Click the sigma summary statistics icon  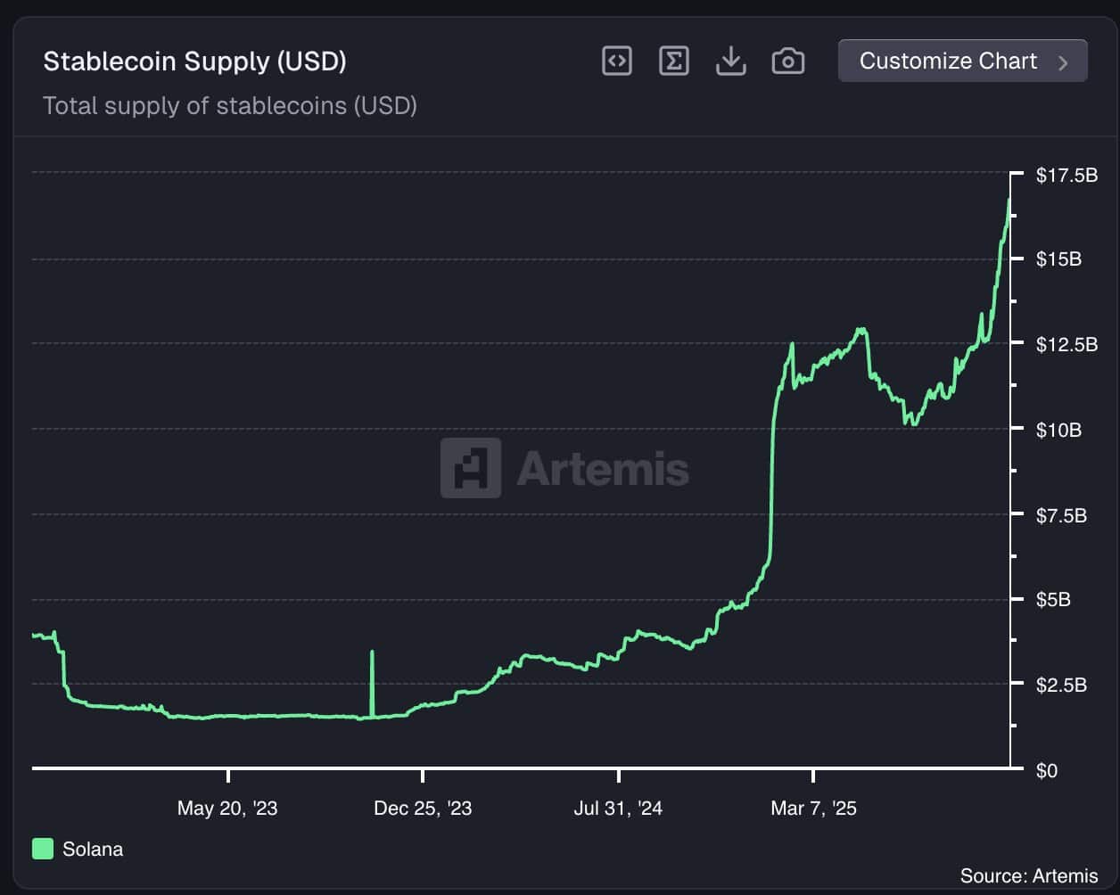point(673,61)
